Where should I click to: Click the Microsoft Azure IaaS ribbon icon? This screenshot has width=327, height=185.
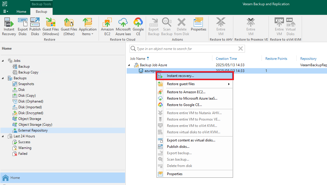[123, 27]
